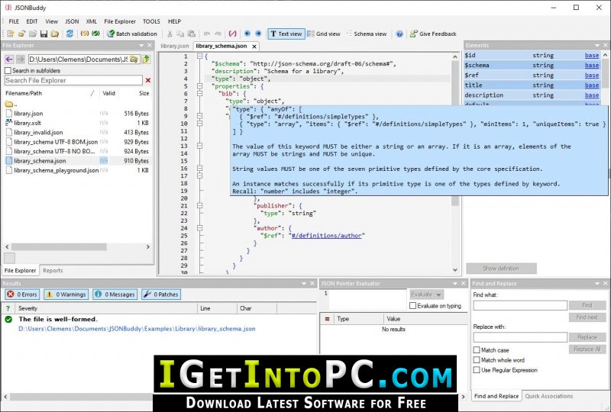Click the Find what input field
611x412 pixels.
(x=520, y=305)
